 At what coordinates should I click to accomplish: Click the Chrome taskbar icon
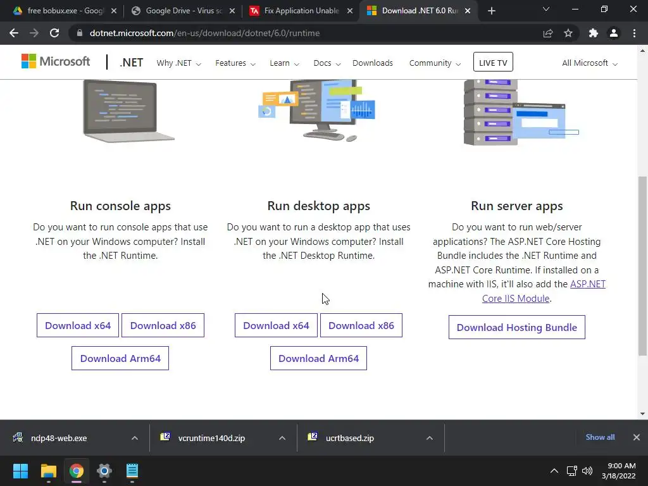(77, 471)
